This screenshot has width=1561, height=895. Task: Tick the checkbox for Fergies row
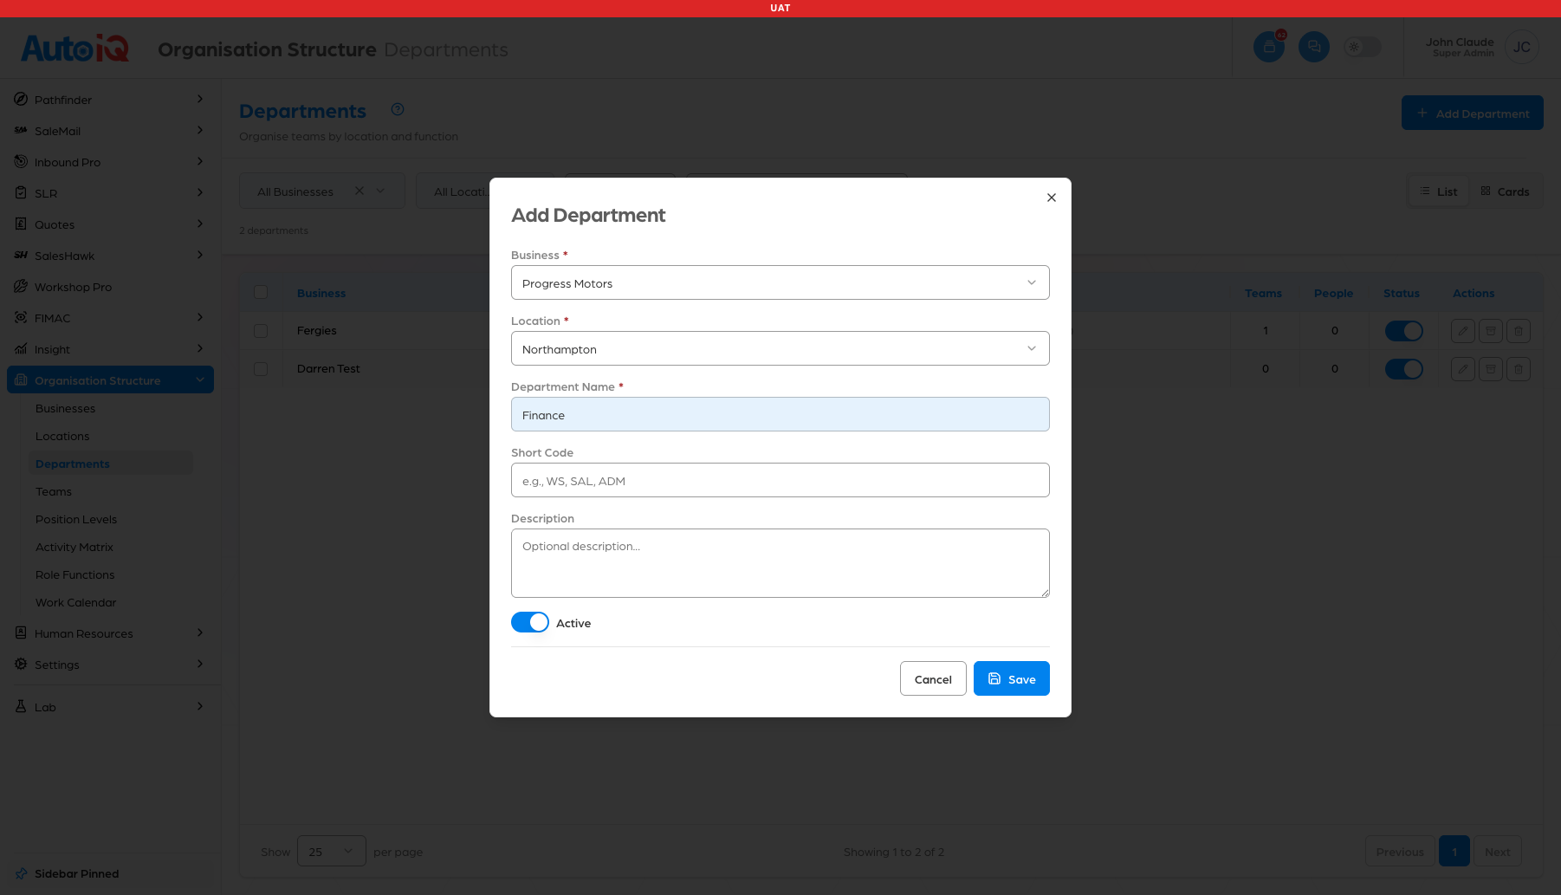(x=261, y=331)
